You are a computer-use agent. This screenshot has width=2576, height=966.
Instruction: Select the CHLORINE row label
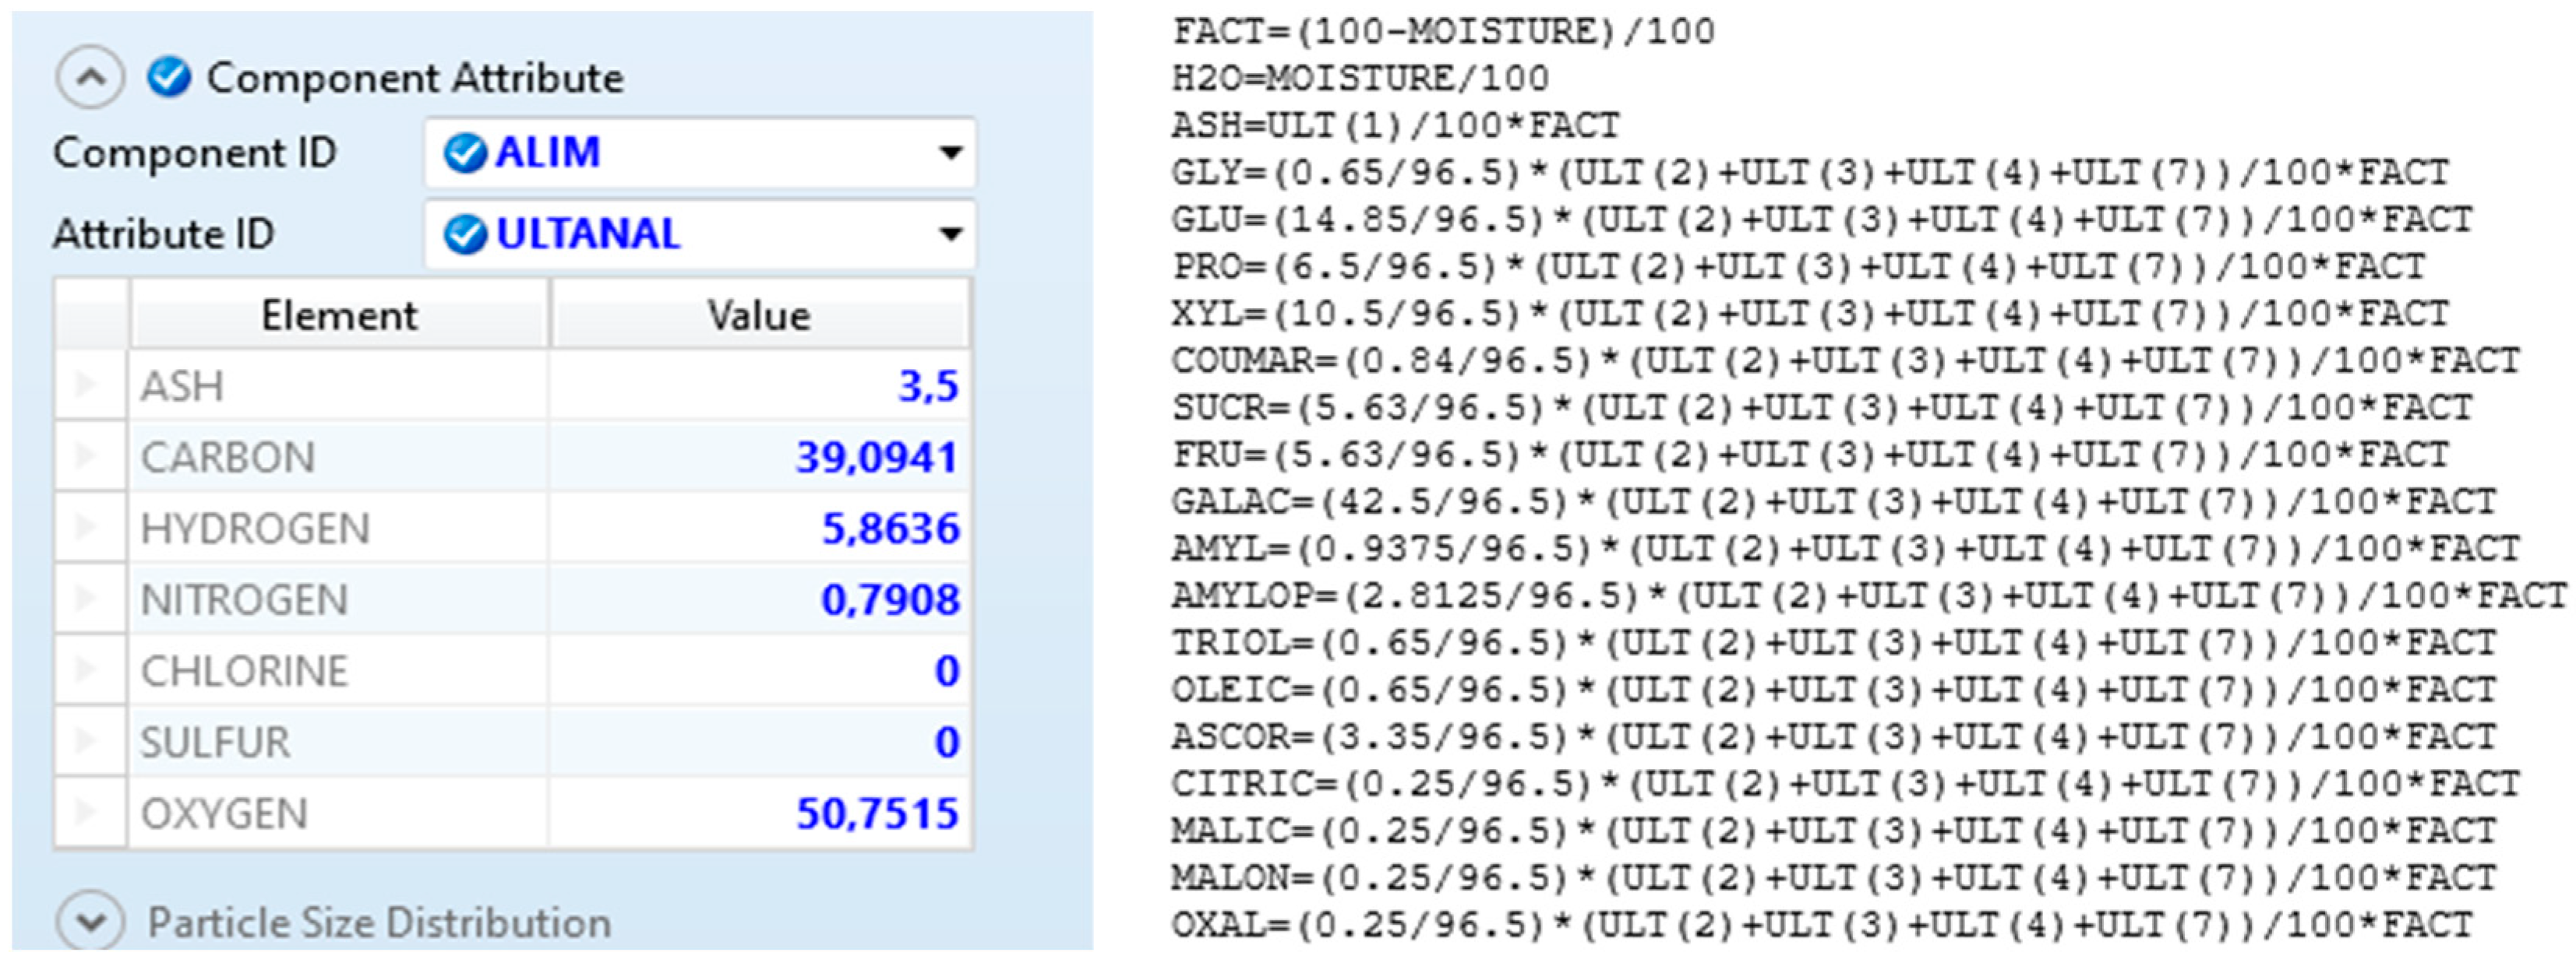pyautogui.click(x=243, y=670)
